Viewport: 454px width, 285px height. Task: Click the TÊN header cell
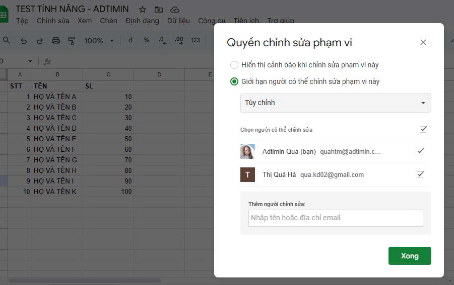coord(57,86)
